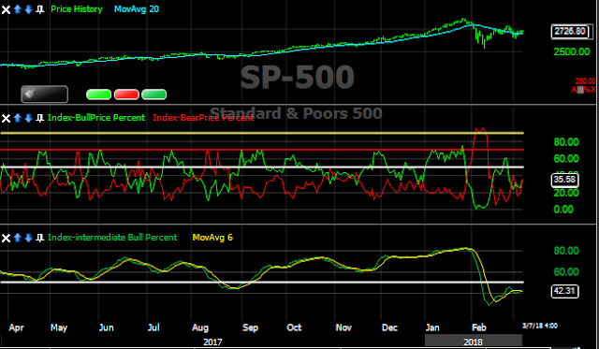Click the 2017 year label
This screenshot has width=599, height=349.
coord(212,342)
